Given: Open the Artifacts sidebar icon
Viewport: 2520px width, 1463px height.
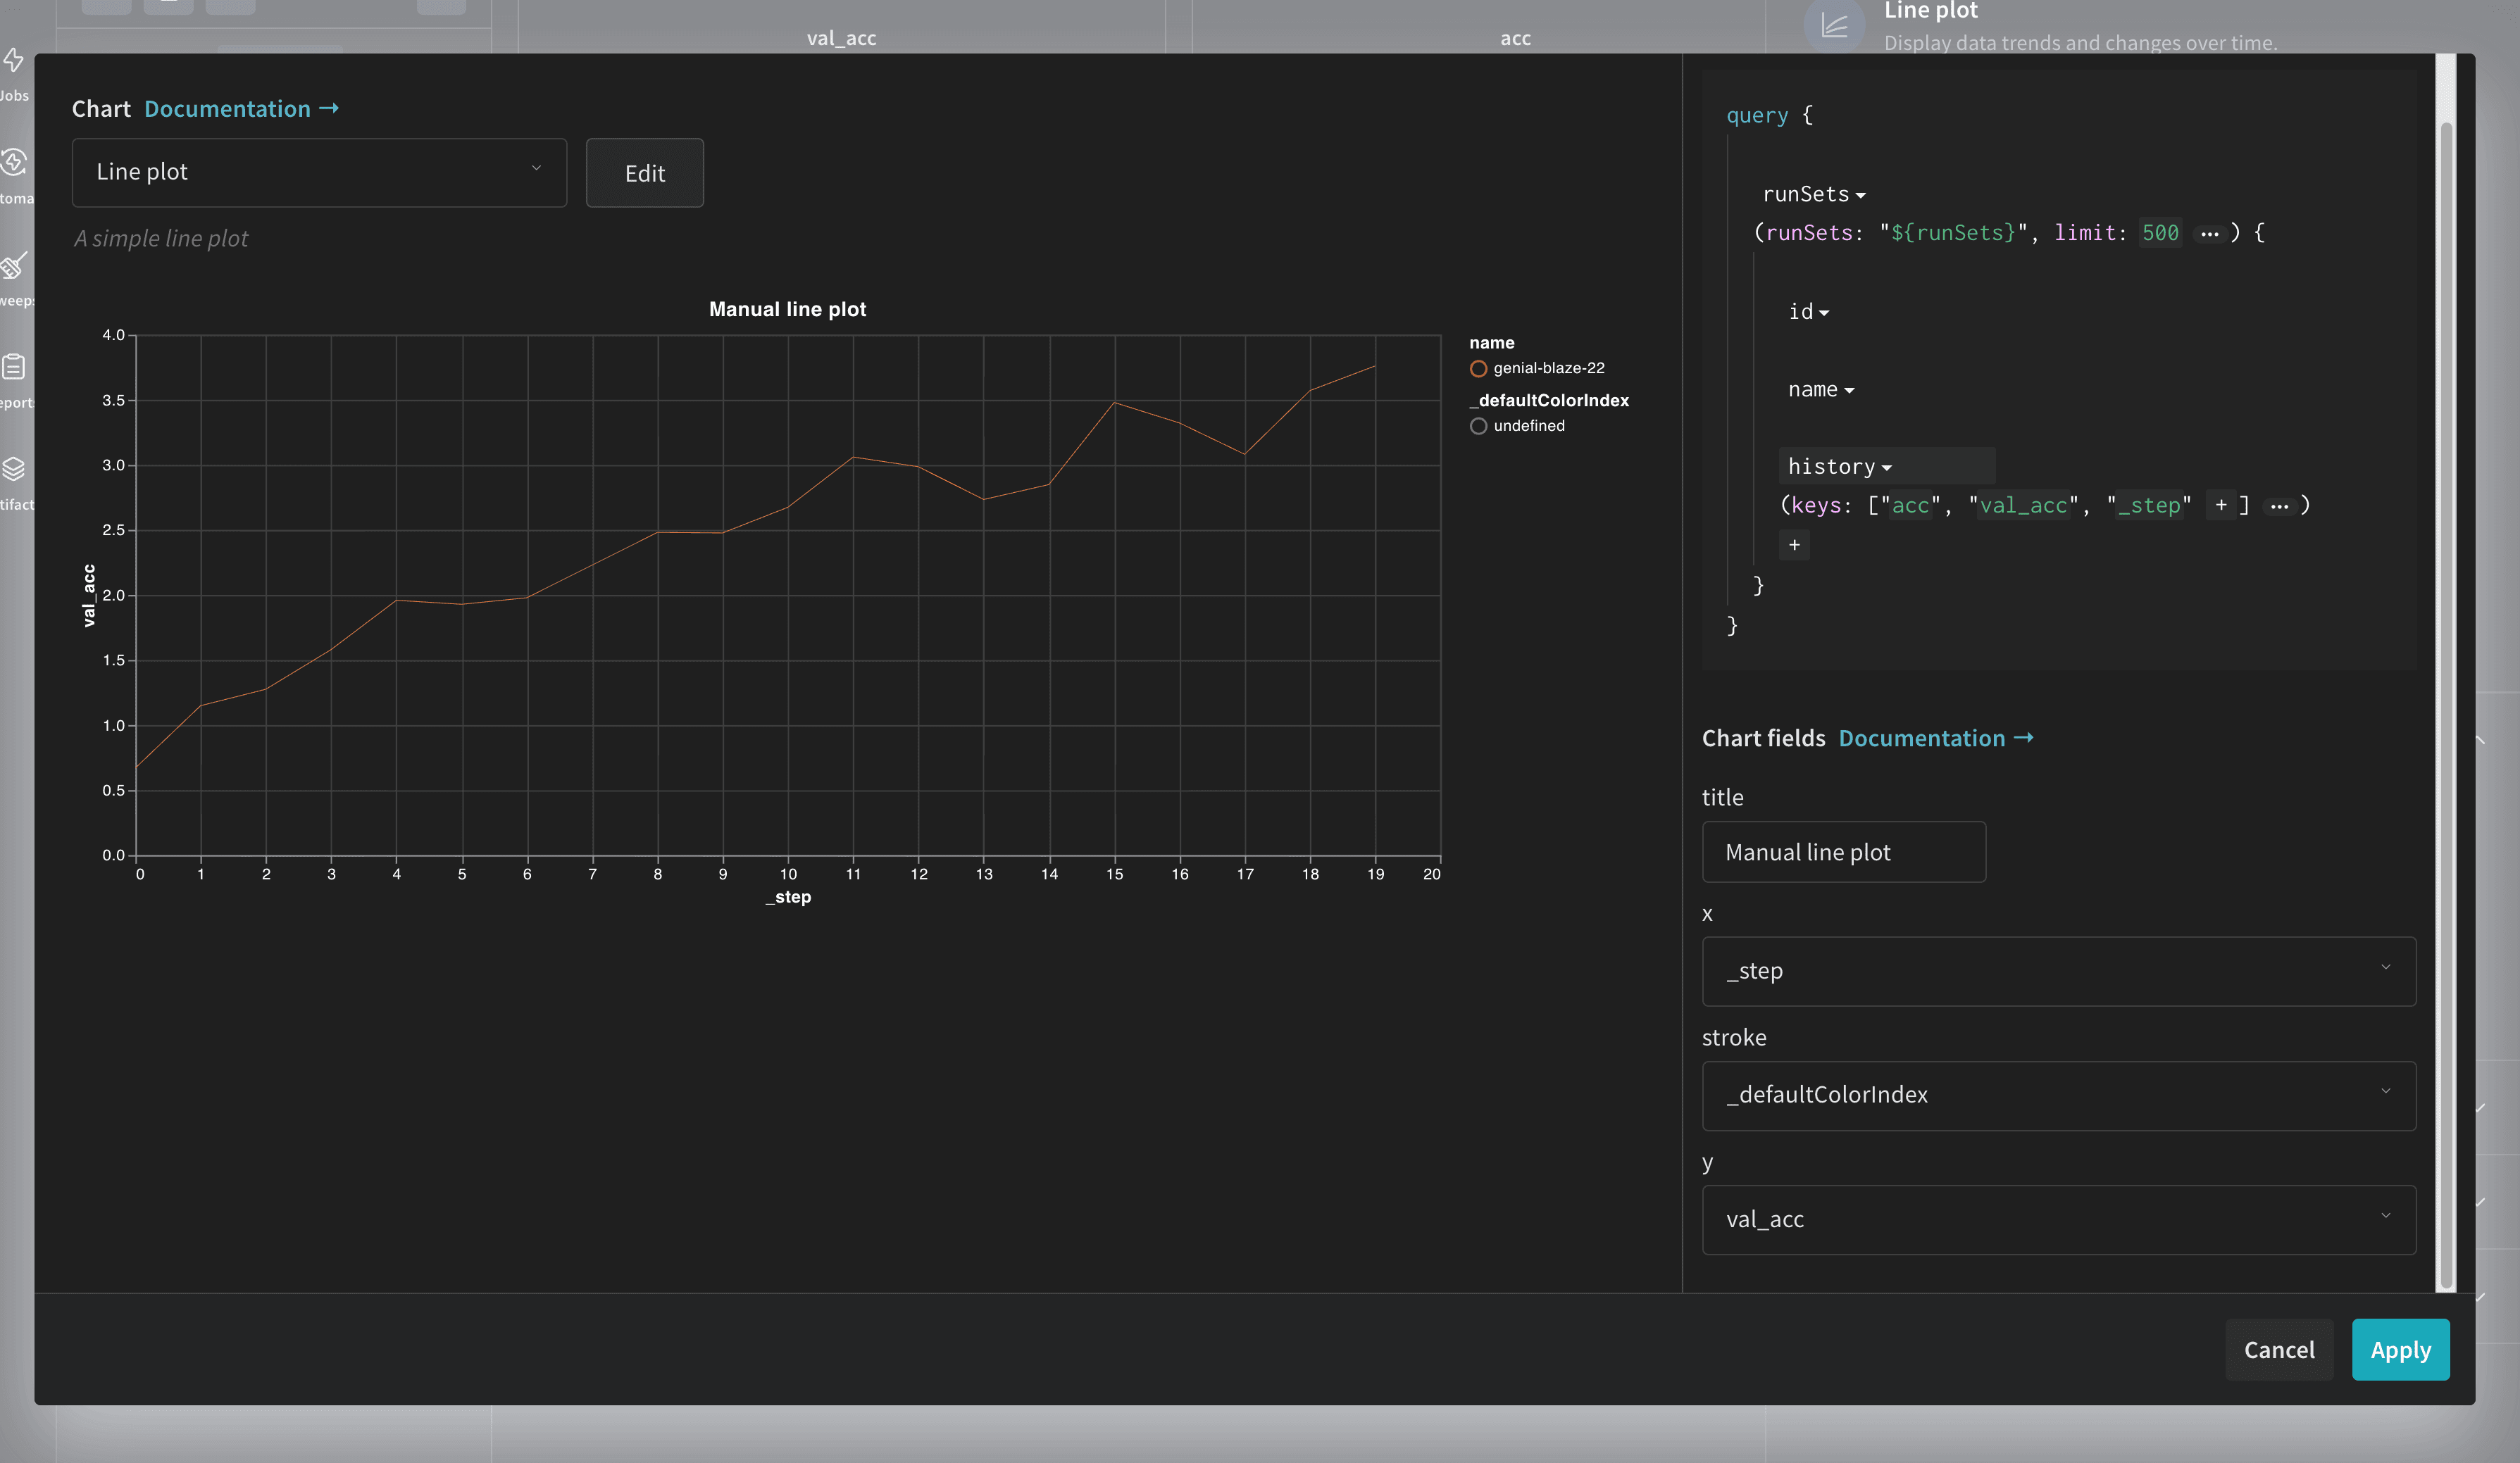Looking at the screenshot, I should tap(14, 470).
